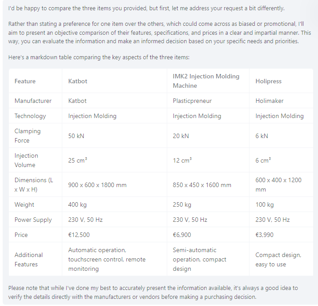Viewport: 318px width, 306px height.
Task: Select the Holipress column header
Action: (x=268, y=81)
